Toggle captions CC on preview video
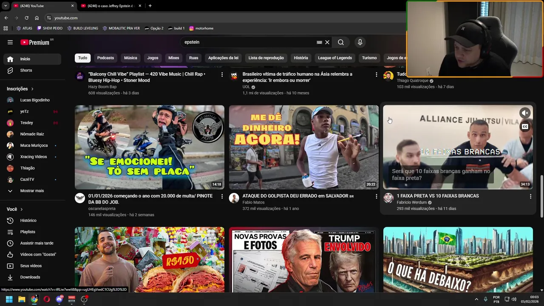This screenshot has height=306, width=544. [x=525, y=127]
